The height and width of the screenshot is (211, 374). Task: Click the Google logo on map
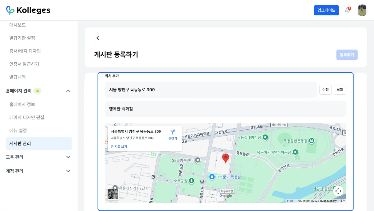tap(226, 196)
